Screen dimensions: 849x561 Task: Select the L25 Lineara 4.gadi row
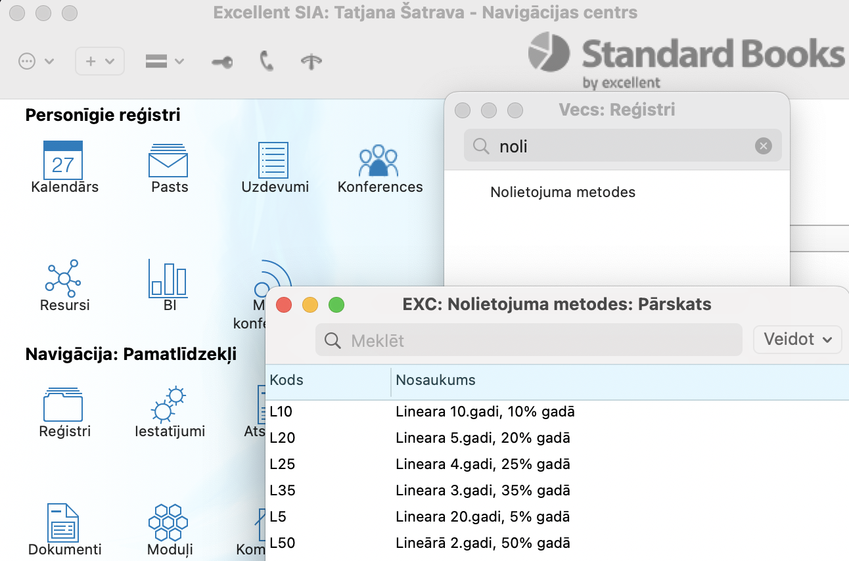tap(482, 464)
